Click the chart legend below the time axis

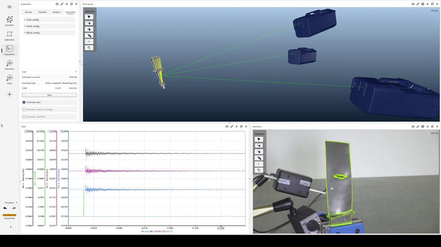pos(157,231)
